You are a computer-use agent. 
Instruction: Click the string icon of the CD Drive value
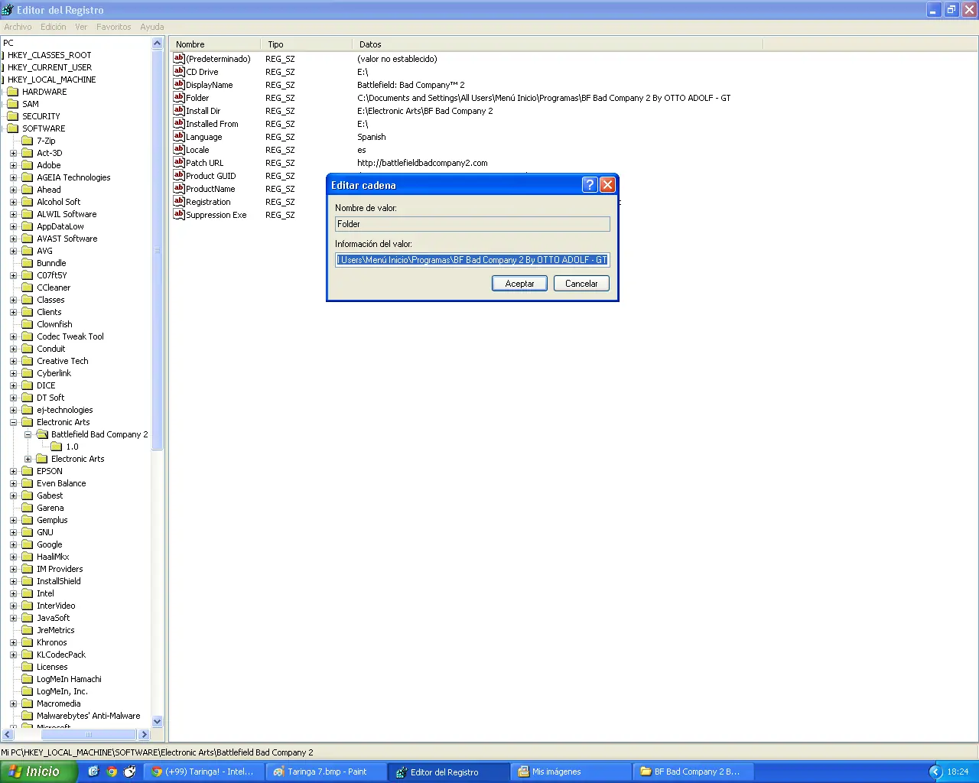click(179, 71)
